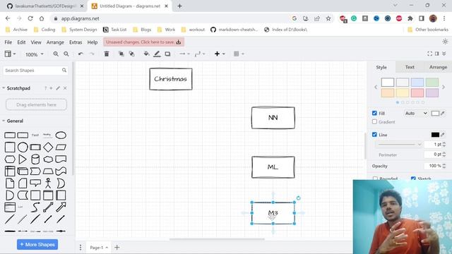Viewport: 452px width, 254px height.
Task: Add to Scratchpad with plus icon
Action: [x=51, y=88]
